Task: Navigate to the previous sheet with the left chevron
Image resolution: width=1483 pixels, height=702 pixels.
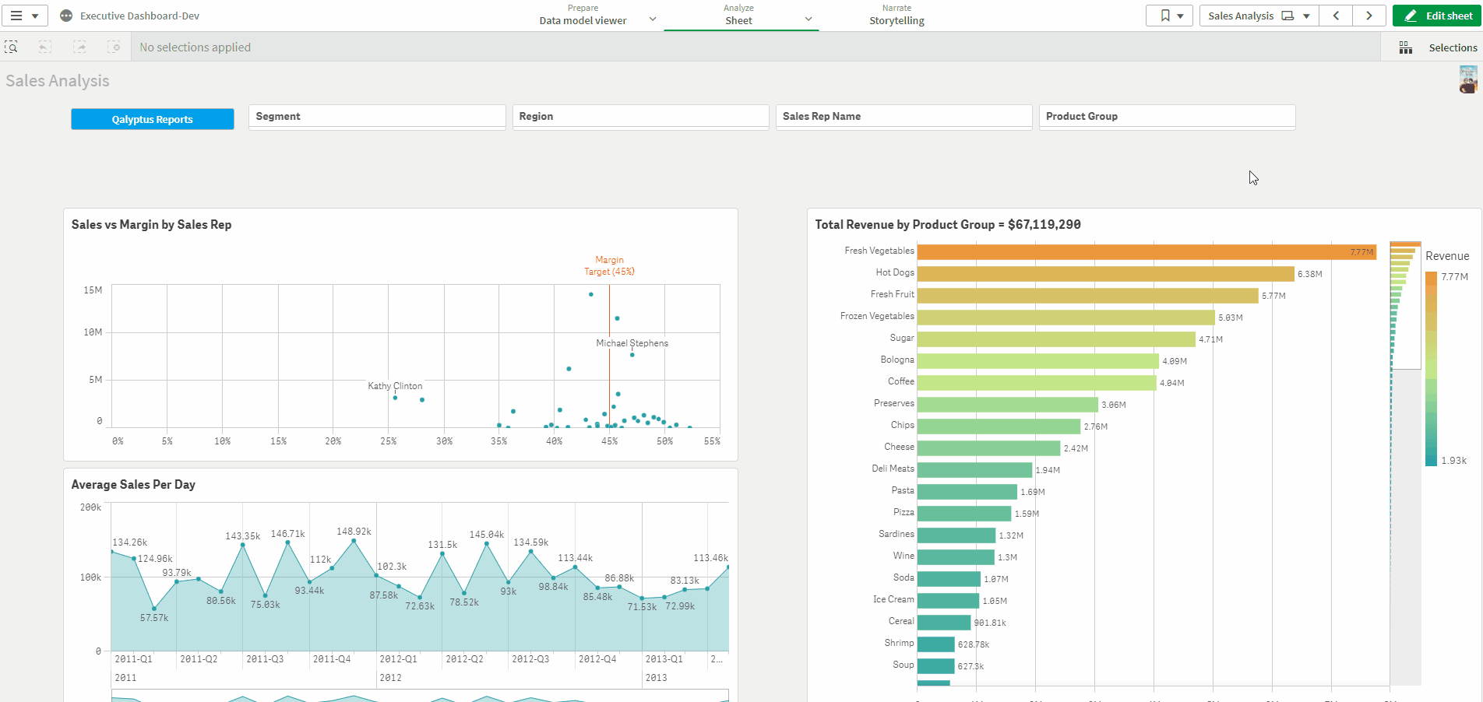Action: (1335, 15)
